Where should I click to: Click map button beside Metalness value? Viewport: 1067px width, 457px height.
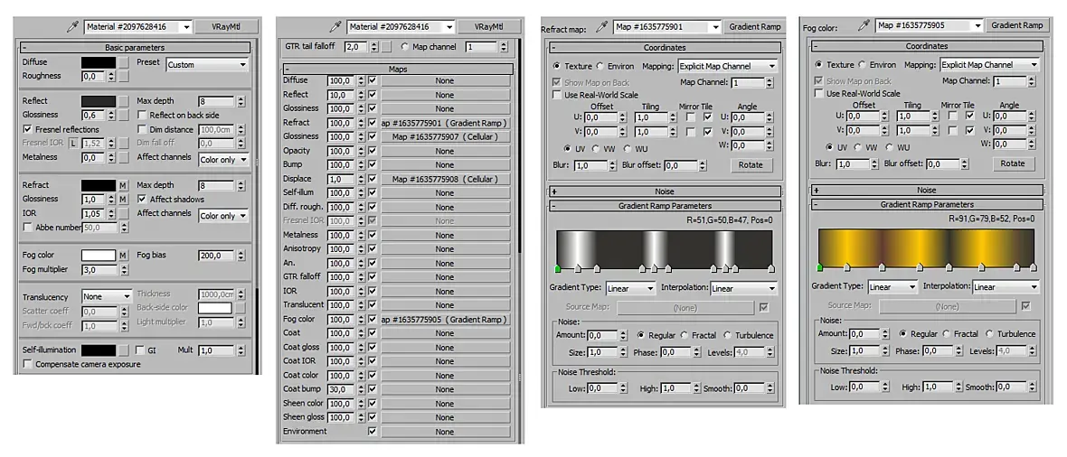(123, 158)
